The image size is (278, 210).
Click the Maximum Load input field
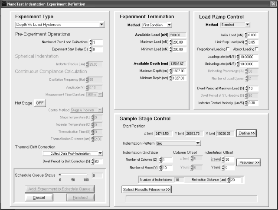click(x=179, y=42)
